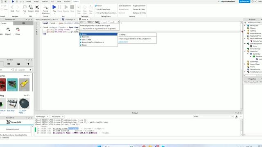Choose NameDisplayDistance from autocomplete list
The width and height of the screenshot is (262, 147).
click(x=98, y=42)
